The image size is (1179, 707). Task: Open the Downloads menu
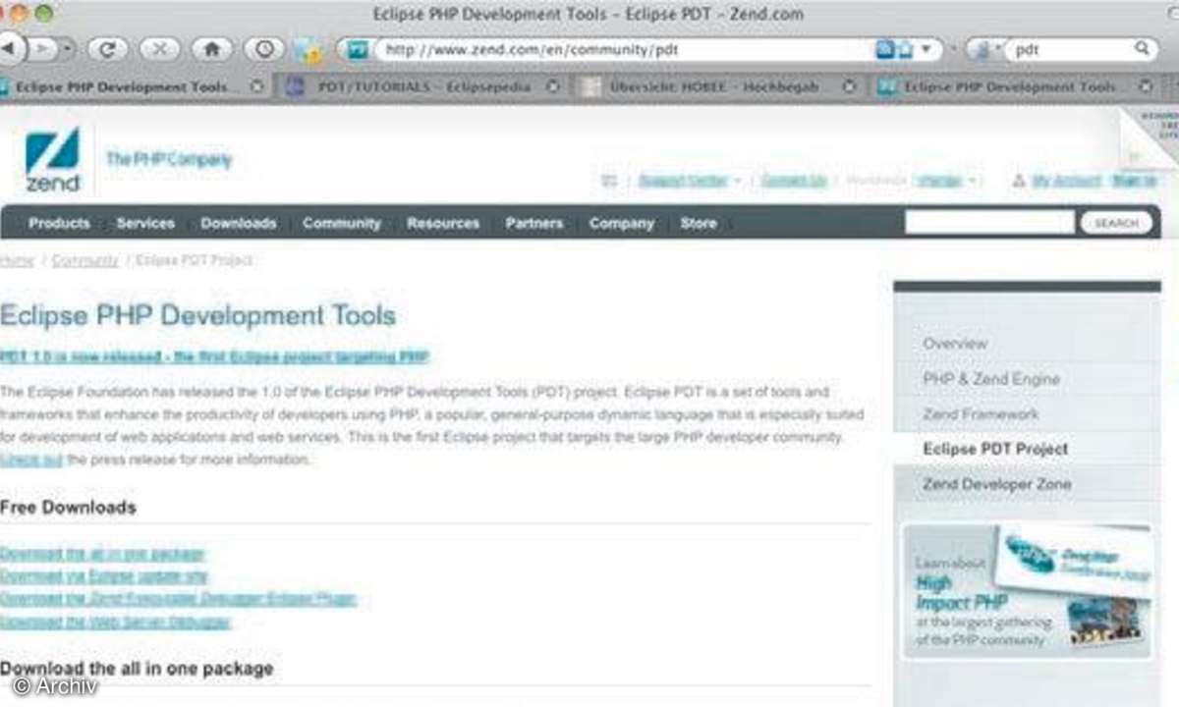point(239,223)
